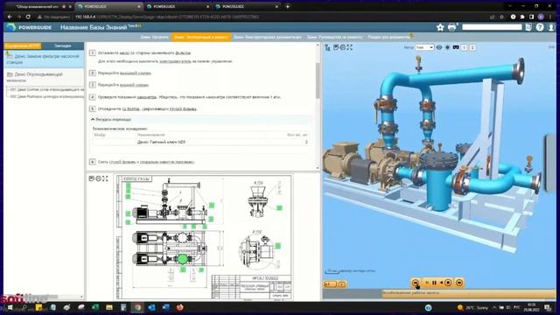Follow the '12 болтов' link in step 5
The width and height of the screenshot is (560, 315).
130,108
